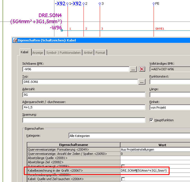Click the value DRE.SON4¶(5G4mm²+3G1,5mm²)

coord(144,171)
